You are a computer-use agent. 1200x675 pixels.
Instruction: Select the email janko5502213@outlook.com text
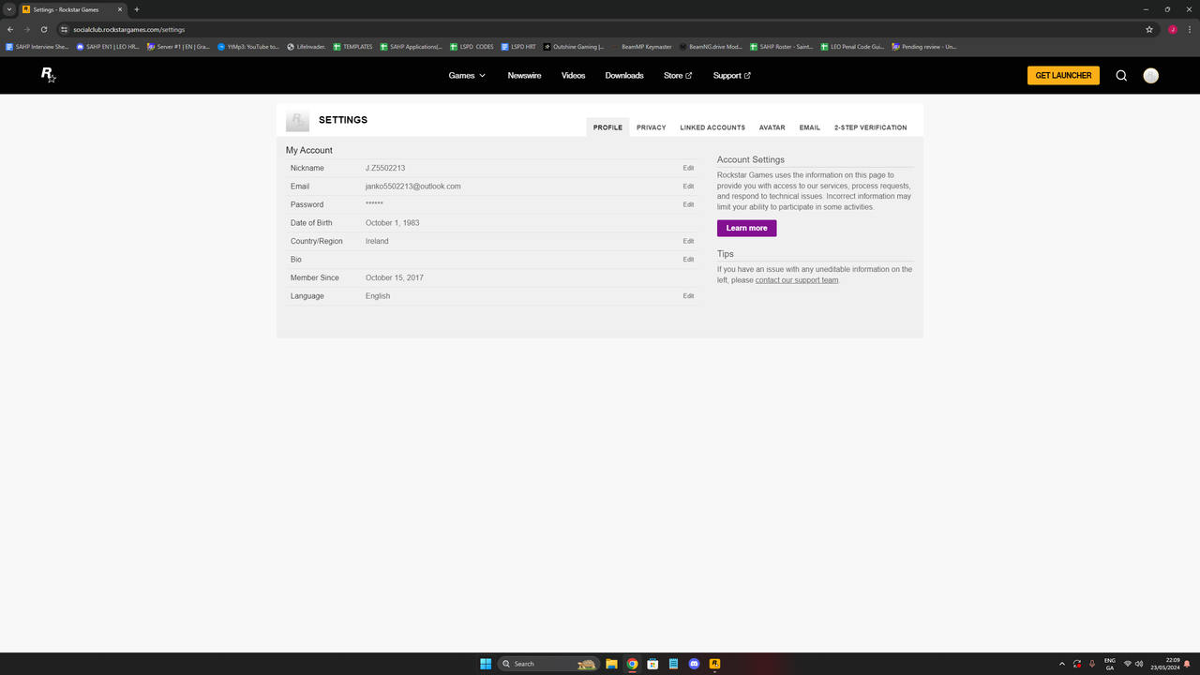pyautogui.click(x=412, y=187)
